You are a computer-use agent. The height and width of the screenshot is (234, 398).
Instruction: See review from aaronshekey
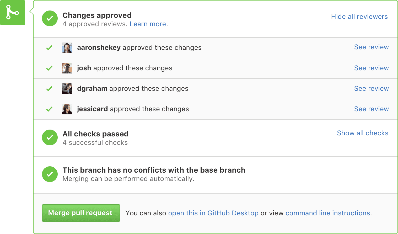click(372, 47)
